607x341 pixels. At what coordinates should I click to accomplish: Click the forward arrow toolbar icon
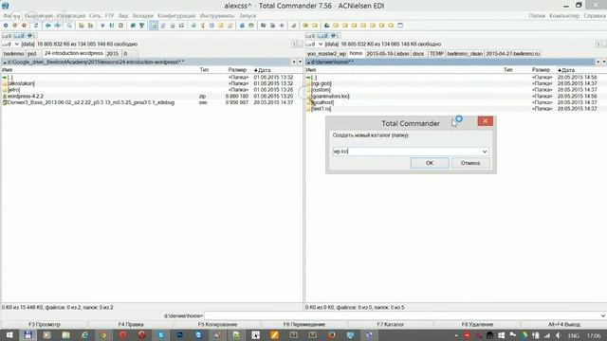[57, 26]
